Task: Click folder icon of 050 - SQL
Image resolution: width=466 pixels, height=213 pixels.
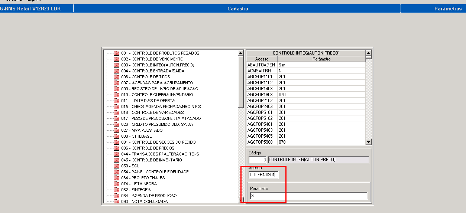Action: tap(116, 166)
